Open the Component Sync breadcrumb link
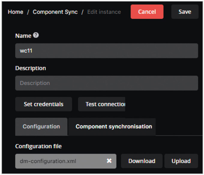The width and height of the screenshot is (204, 175). click(55, 12)
